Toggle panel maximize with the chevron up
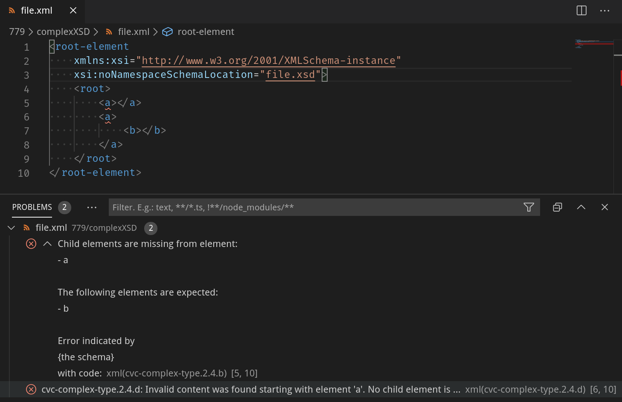 click(x=581, y=207)
